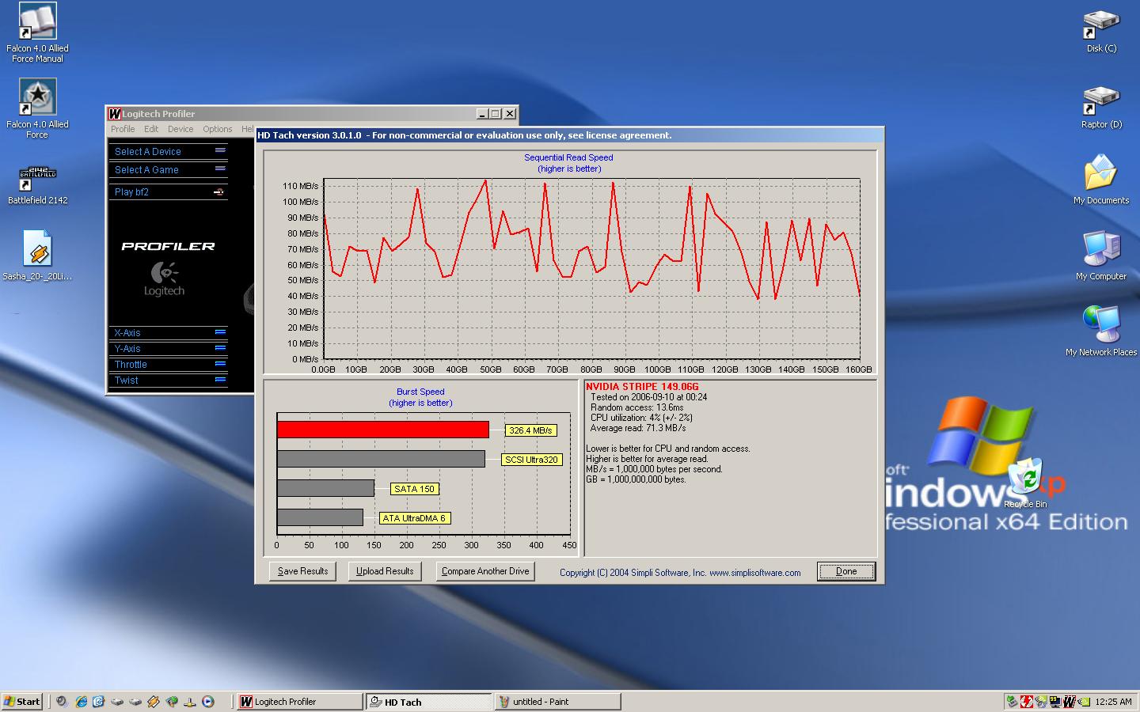Image resolution: width=1140 pixels, height=712 pixels.
Task: Click the Play bf2 joystick icon
Action: 219,191
